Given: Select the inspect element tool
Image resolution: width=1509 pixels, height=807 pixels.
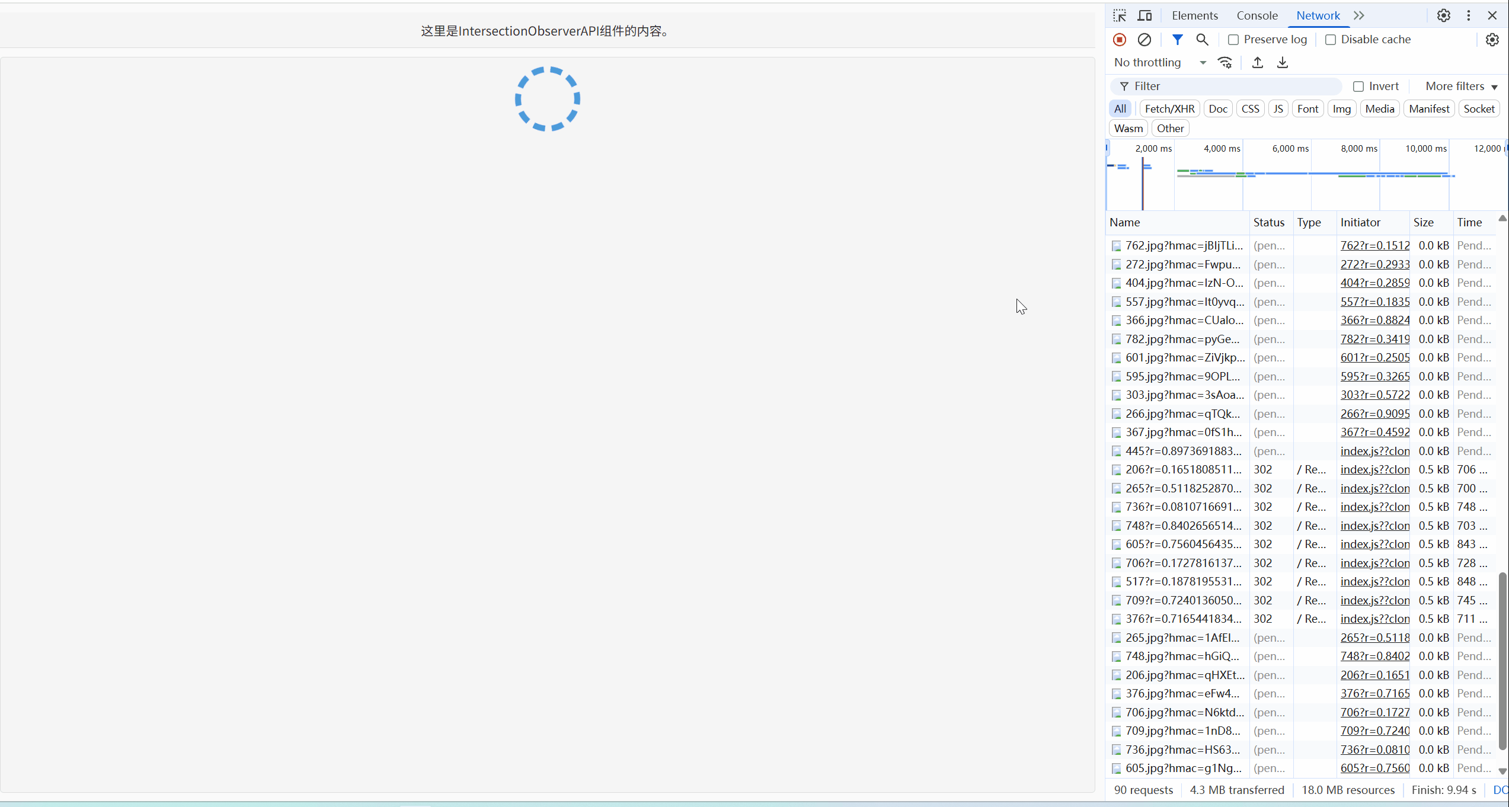Looking at the screenshot, I should click(x=1120, y=15).
